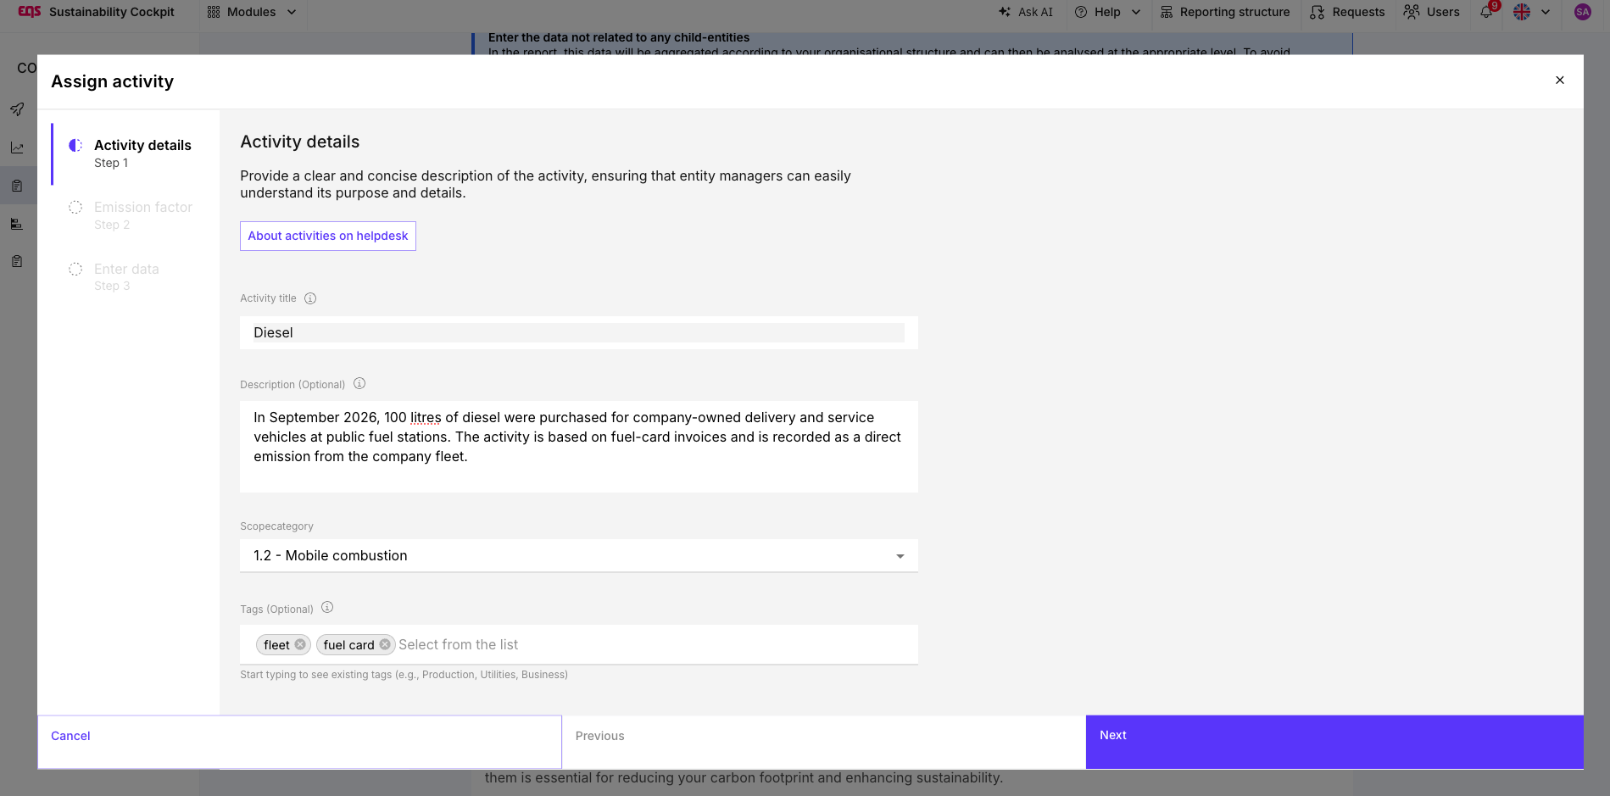This screenshot has width=1610, height=796.
Task: Remove the fleet tag
Action: [300, 644]
